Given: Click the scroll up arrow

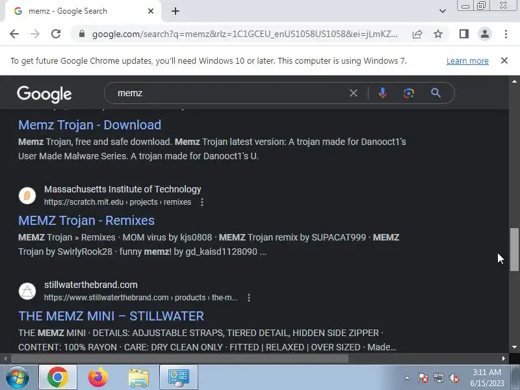Looking at the screenshot, I should coord(514,81).
